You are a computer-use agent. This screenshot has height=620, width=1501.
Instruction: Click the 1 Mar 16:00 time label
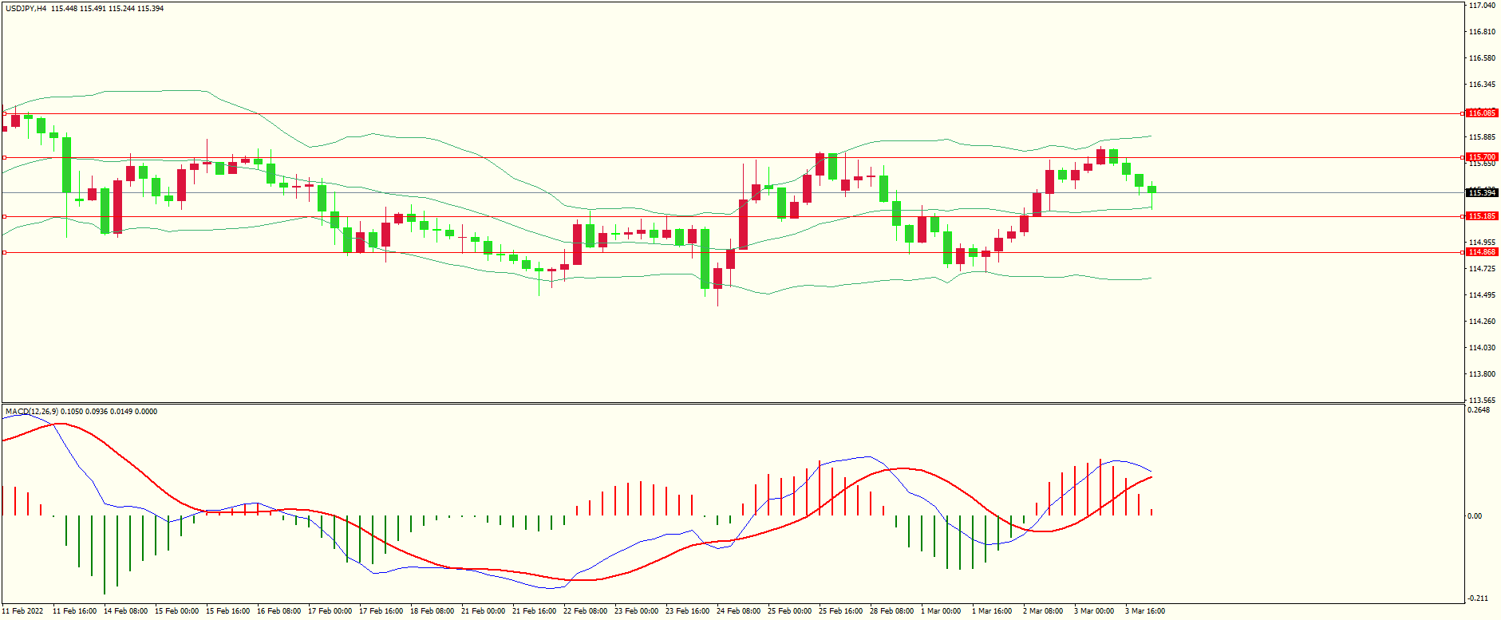[x=992, y=611]
